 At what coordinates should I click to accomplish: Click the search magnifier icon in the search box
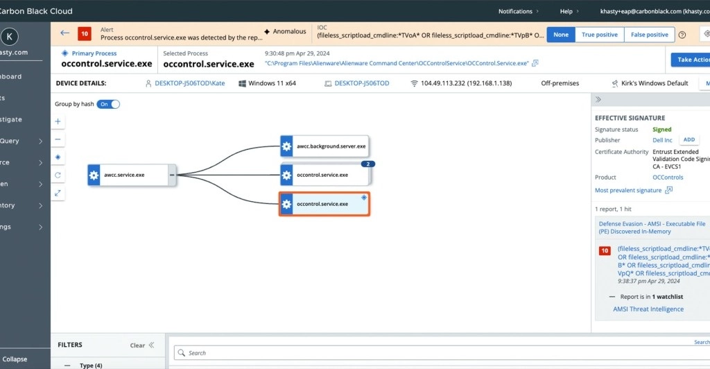coord(182,353)
